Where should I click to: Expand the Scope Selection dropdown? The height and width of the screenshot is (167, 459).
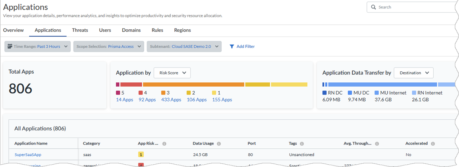click(109, 47)
